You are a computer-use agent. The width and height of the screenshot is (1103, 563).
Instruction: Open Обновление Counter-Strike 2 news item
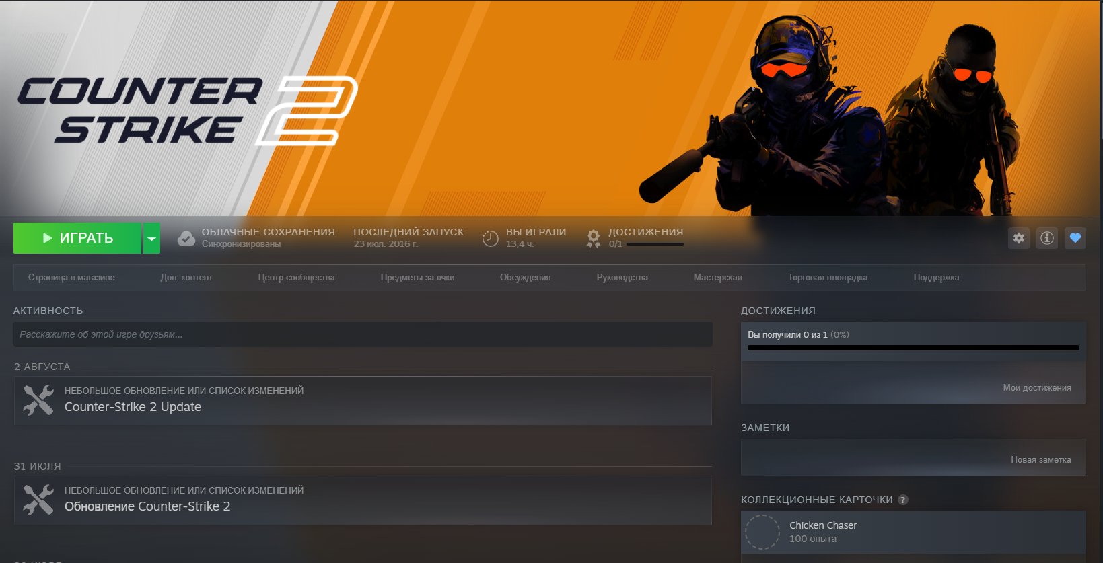[363, 500]
